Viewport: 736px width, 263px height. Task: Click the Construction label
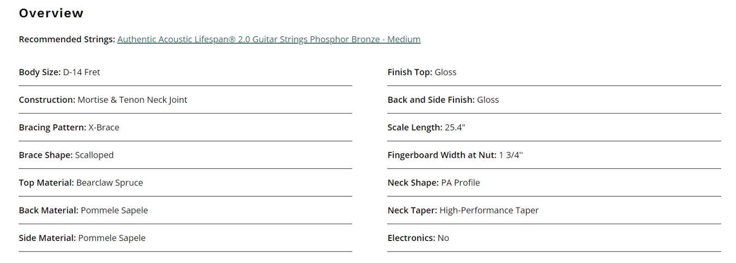[x=47, y=100]
